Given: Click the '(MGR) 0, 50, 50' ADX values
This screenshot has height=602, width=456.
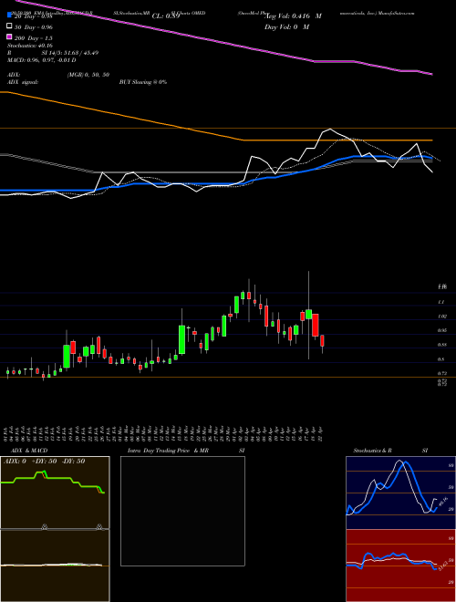Looking at the screenshot, I should point(88,75).
